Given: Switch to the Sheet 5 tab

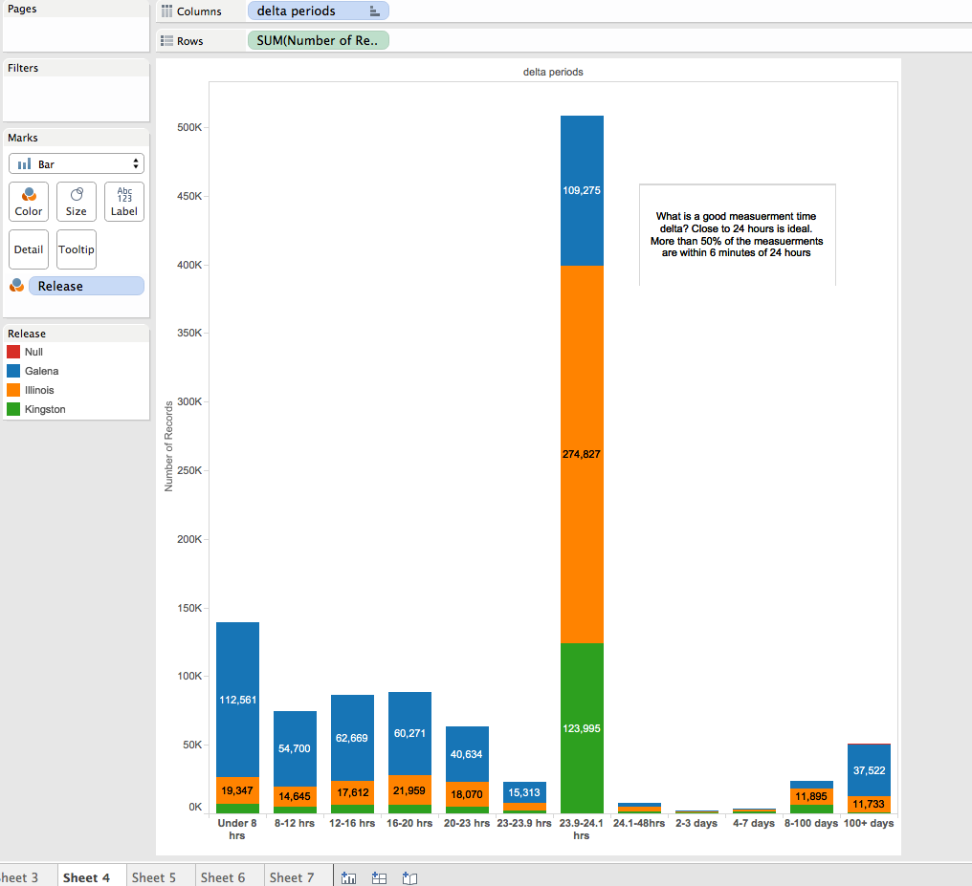Looking at the screenshot, I should (154, 877).
